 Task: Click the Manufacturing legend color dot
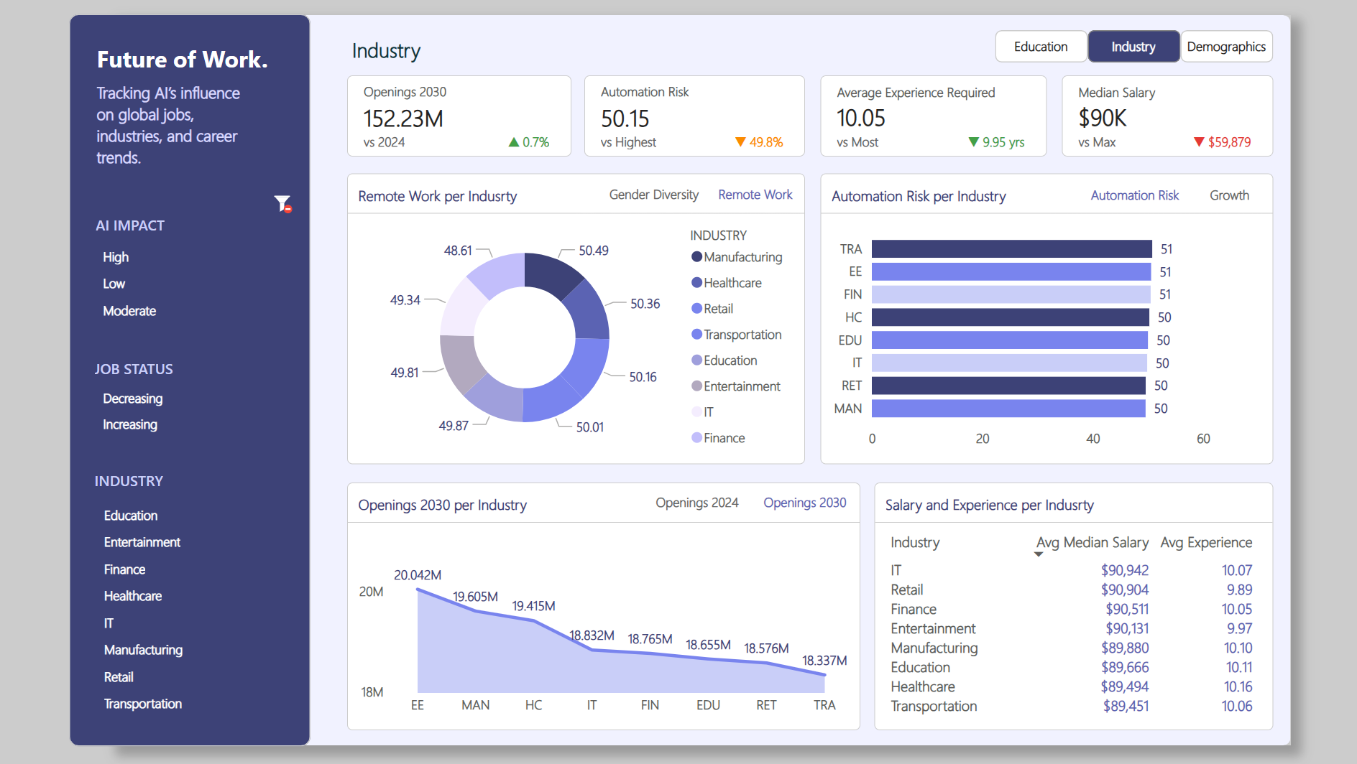point(696,256)
